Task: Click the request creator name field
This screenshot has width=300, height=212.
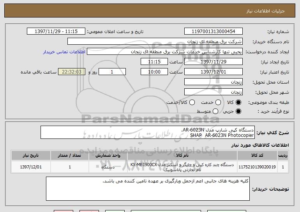Action: pos(165,52)
